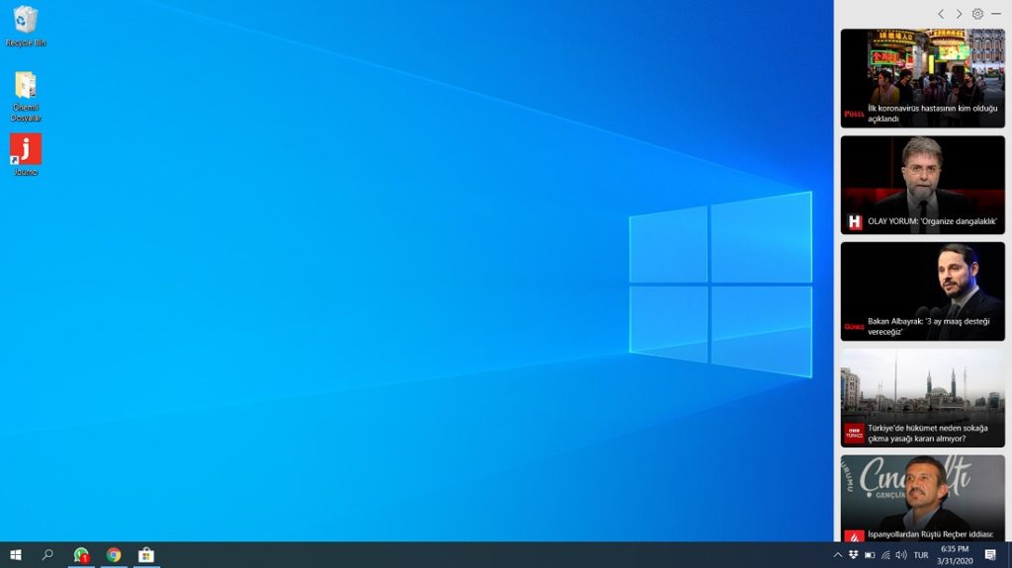Click the Güneş source logo
1012x568 pixels.
coord(854,327)
